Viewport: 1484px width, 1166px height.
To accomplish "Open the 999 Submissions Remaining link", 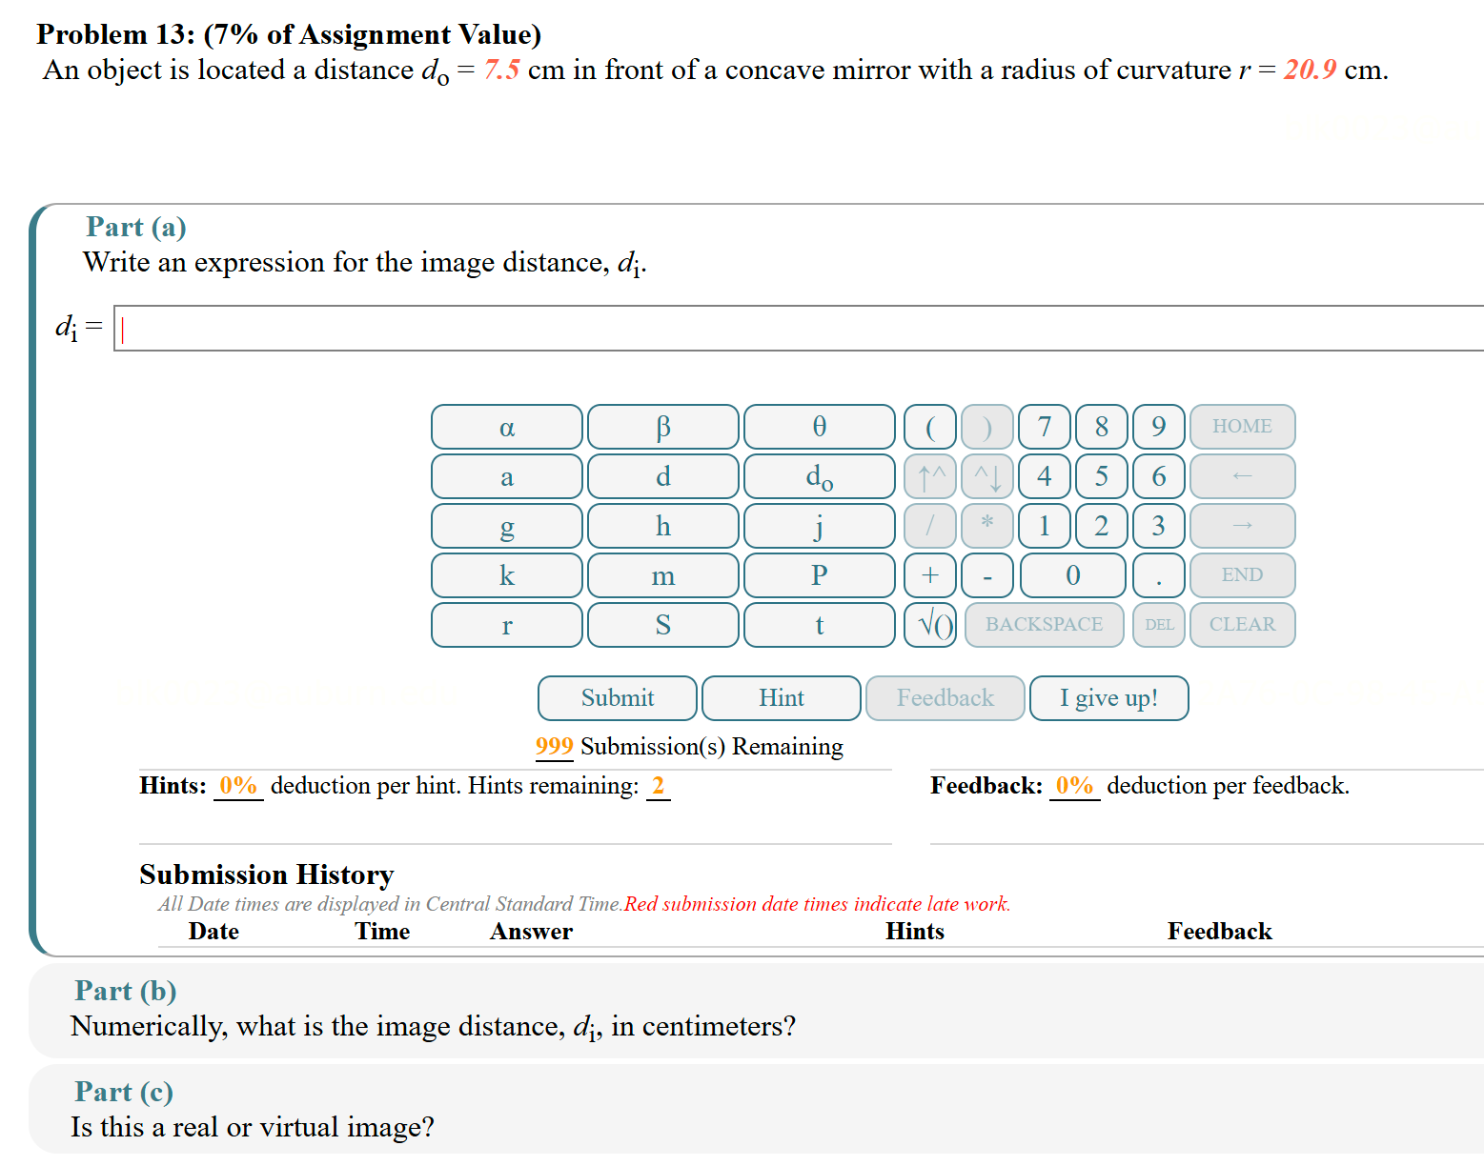I will coord(554,746).
